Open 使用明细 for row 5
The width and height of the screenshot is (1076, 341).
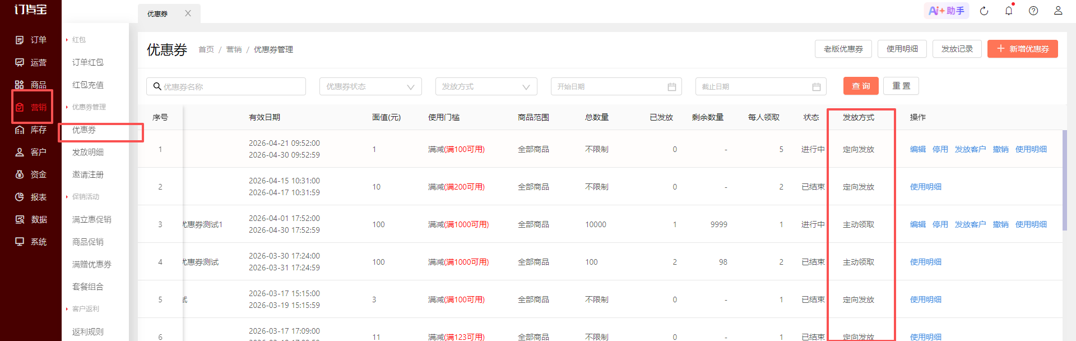pyautogui.click(x=926, y=299)
